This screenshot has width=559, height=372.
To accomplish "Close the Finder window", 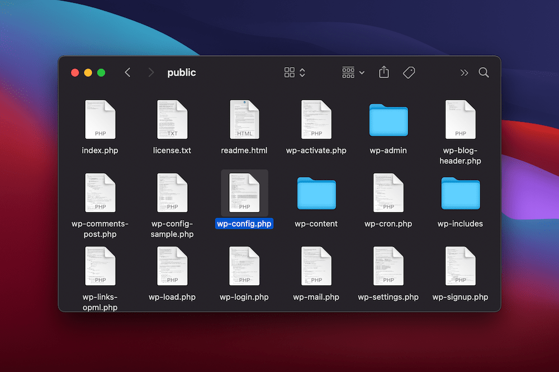I will click(75, 73).
